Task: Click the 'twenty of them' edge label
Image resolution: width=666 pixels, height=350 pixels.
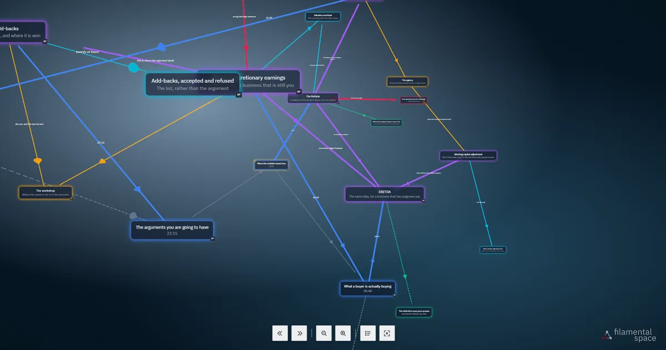Action: 87,52
